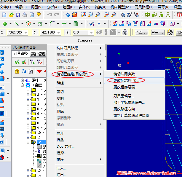Click the 全部... selection button
182x177 pixels.
141,33
